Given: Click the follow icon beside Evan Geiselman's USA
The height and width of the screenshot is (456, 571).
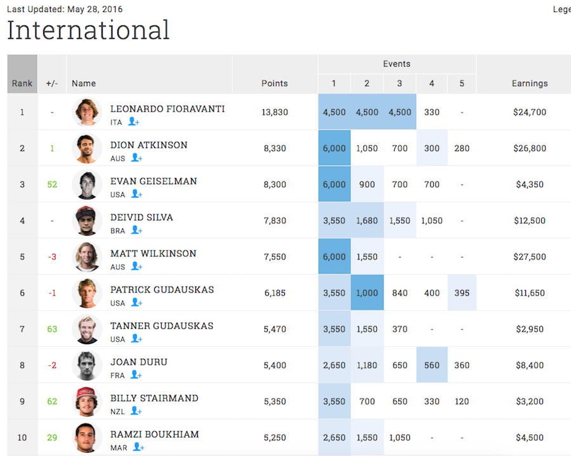Looking at the screenshot, I should 136,194.
